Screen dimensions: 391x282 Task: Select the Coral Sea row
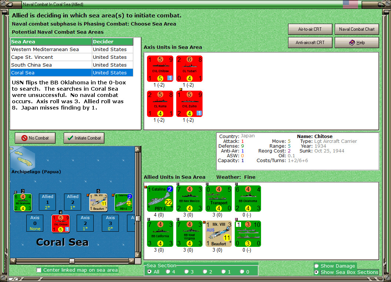click(x=71, y=73)
